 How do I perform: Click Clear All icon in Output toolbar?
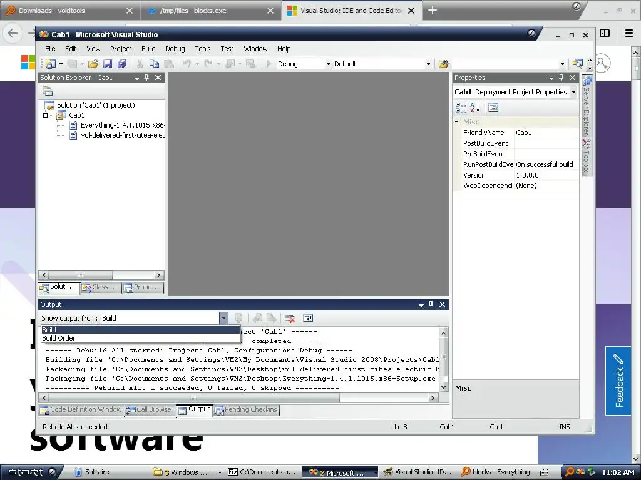click(x=290, y=318)
